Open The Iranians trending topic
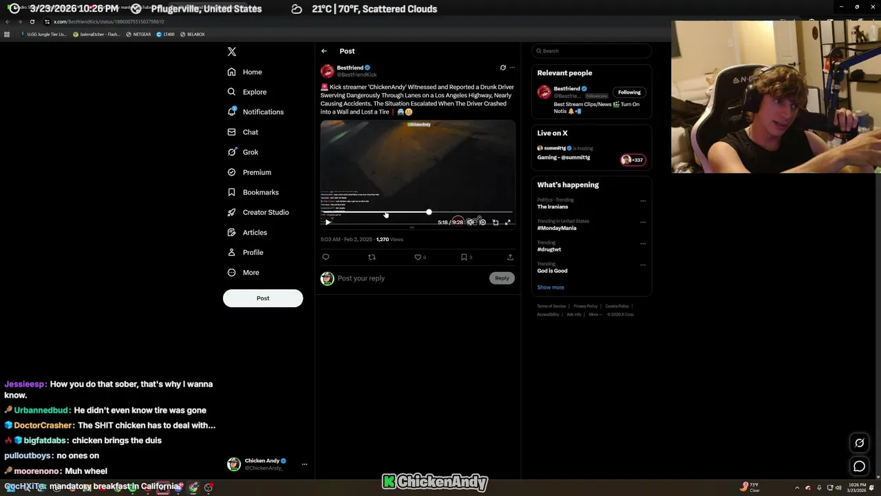Viewport: 881px width, 496px height. [x=553, y=207]
